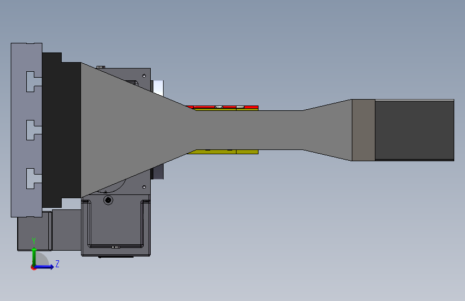Screen dimensions: 465x301
Task: Click the green Y axis arrow of triad
Action: pos(34,256)
